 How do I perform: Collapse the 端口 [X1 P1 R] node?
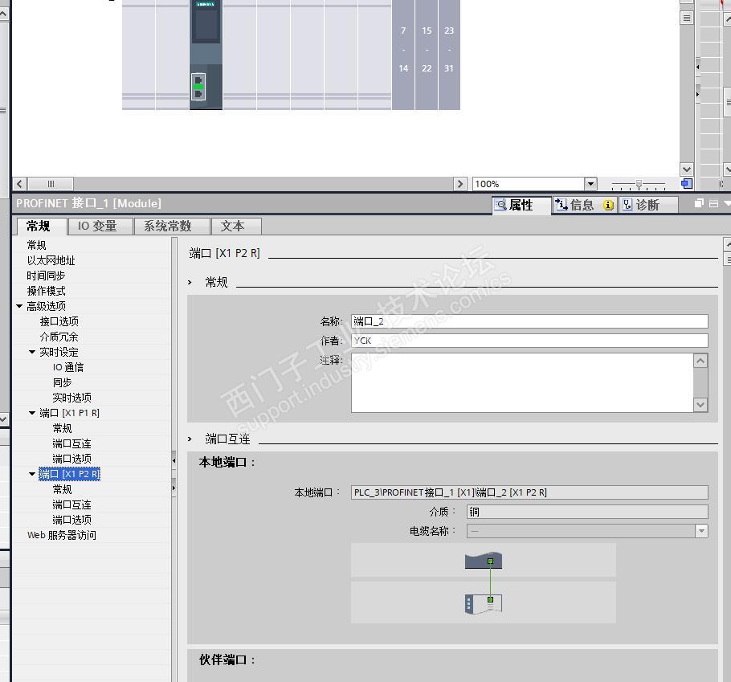click(x=32, y=413)
